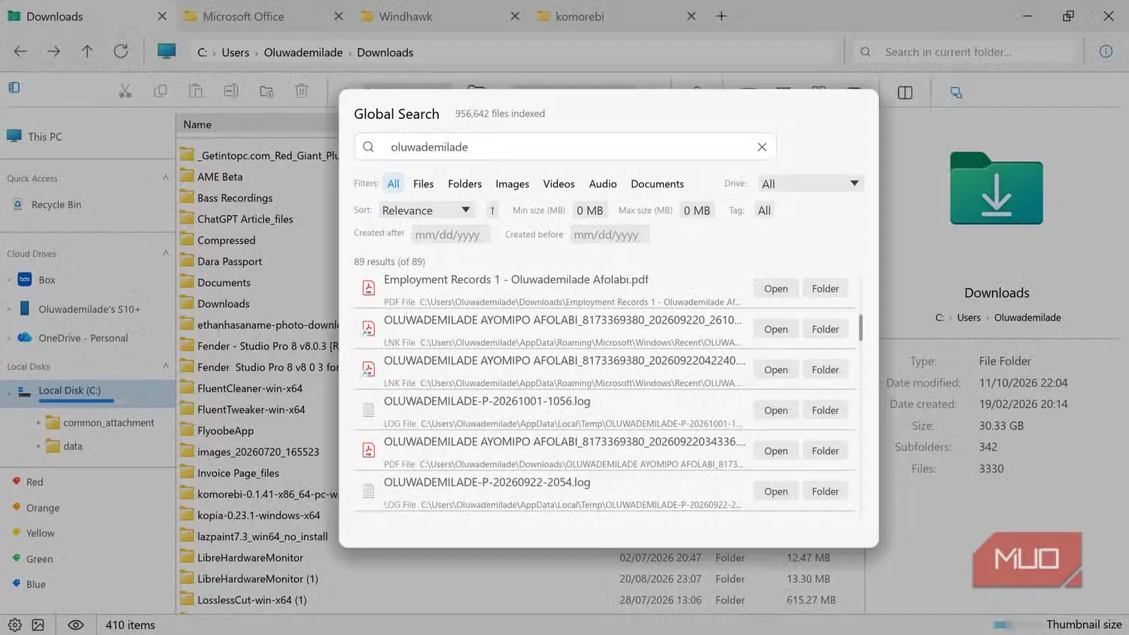Viewport: 1129px width, 635px height.
Task: Collapse the Quick Access sidebar section
Action: 166,178
